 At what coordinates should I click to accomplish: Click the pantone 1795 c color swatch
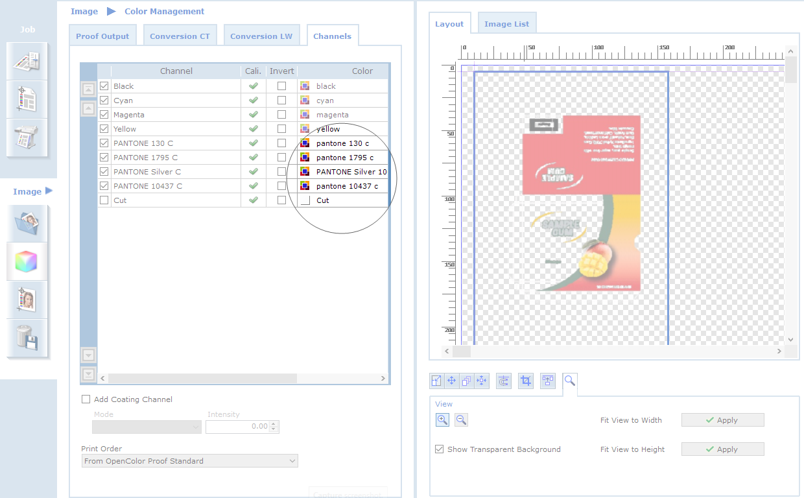304,158
